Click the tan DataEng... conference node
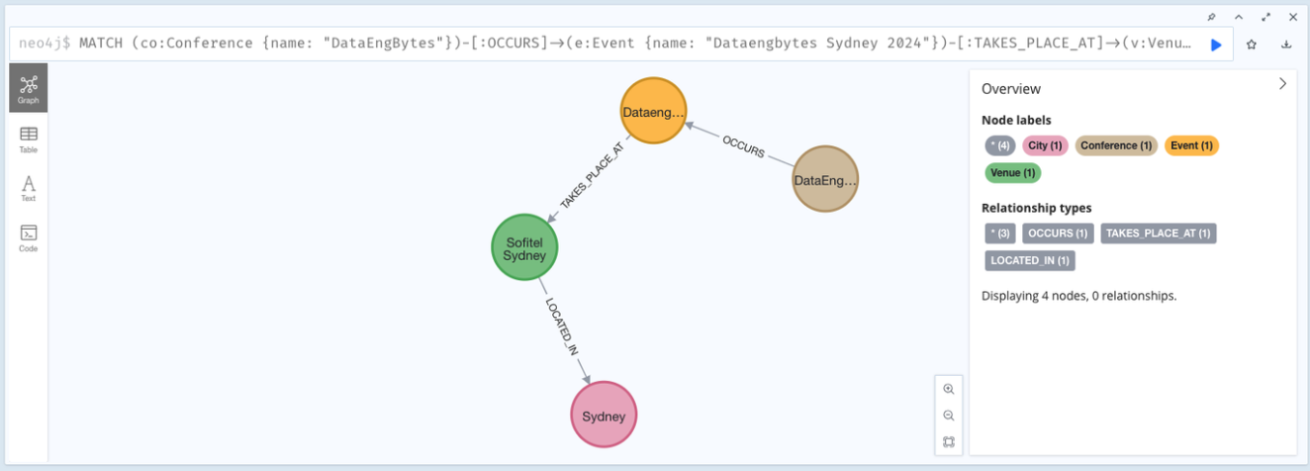1310x471 pixels. click(x=825, y=179)
